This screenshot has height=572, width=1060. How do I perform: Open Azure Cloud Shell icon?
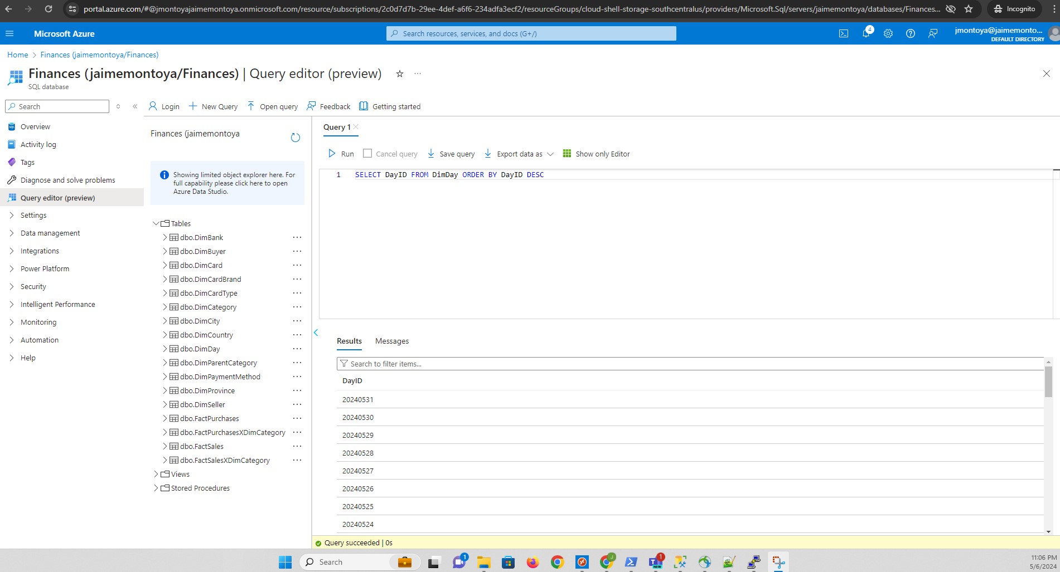(x=844, y=33)
